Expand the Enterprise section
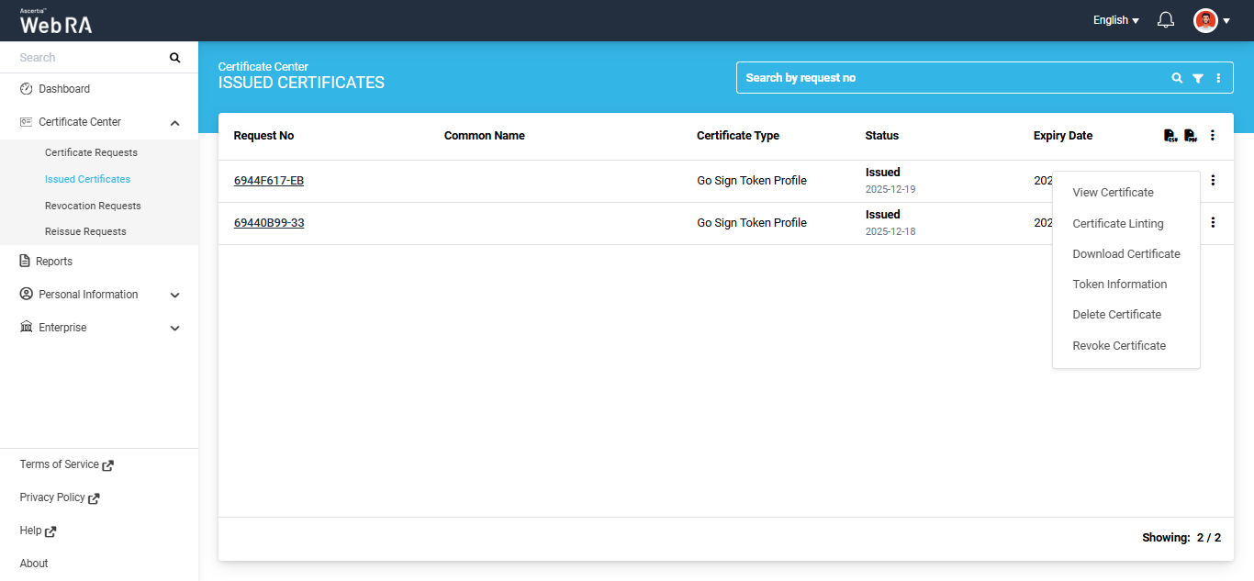 [175, 328]
